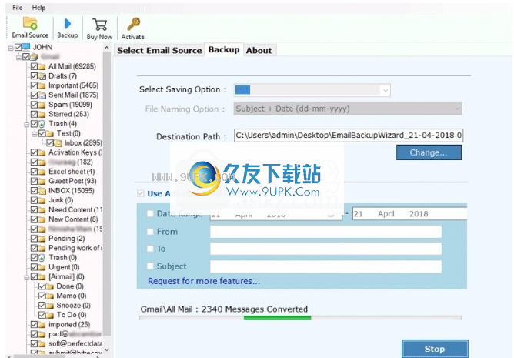Collapse the Trash (4) tree node
The image size is (514, 358).
click(27, 125)
